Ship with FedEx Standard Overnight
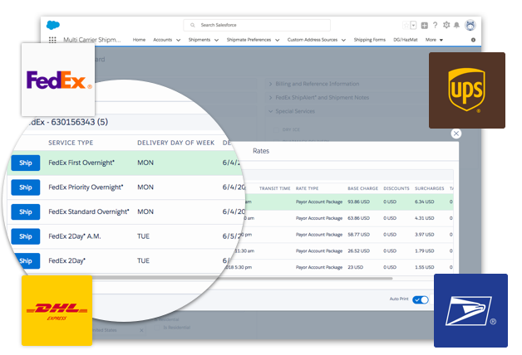The height and width of the screenshot is (355, 522). click(x=26, y=212)
